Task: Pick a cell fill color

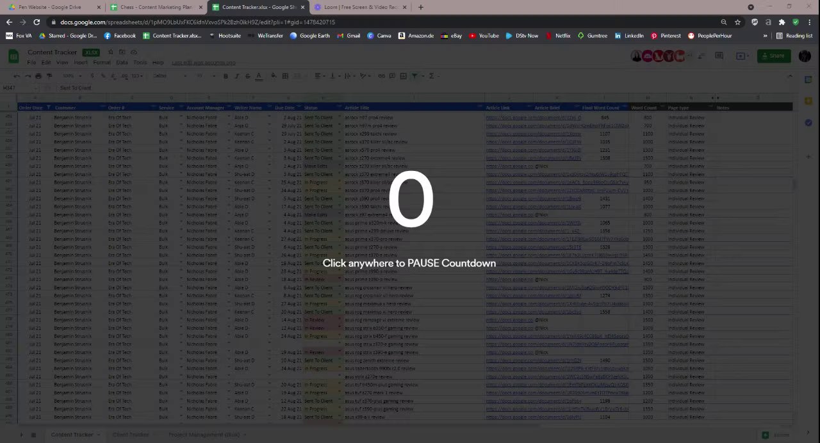Action: 274,76
